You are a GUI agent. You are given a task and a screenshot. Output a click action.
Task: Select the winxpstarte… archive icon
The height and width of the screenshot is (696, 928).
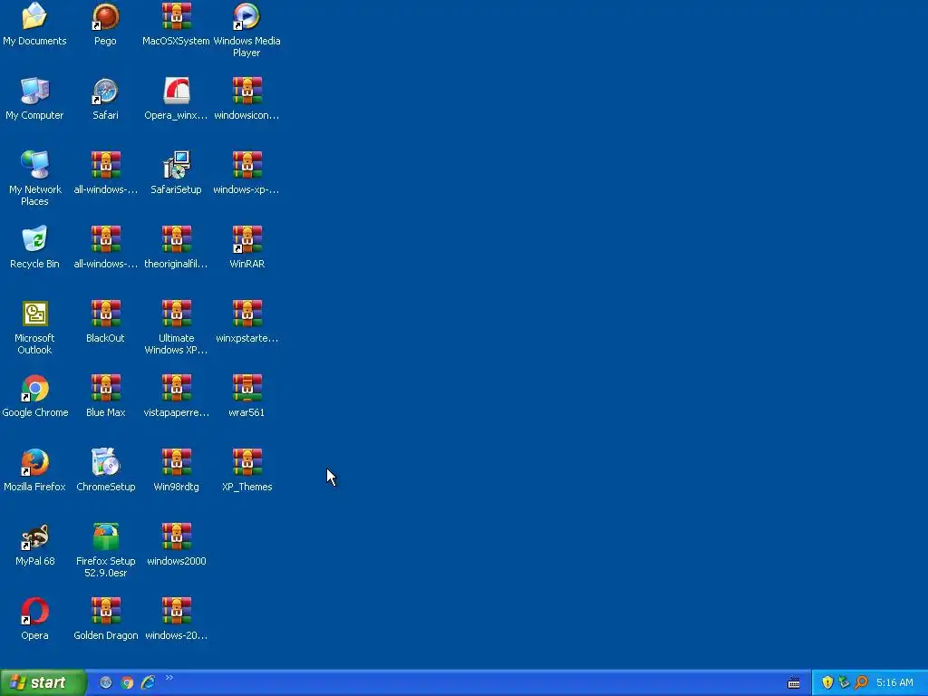tap(246, 314)
